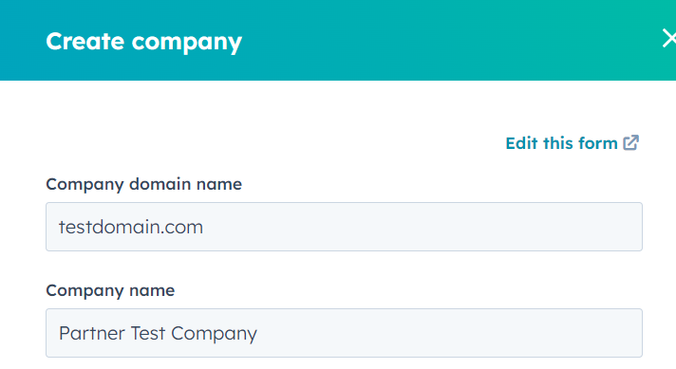
Task: Click the Company name label
Action: pyautogui.click(x=110, y=290)
